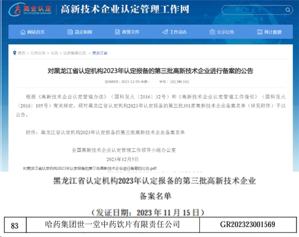Click the chart icon beside 统计数据

pos(260,32)
